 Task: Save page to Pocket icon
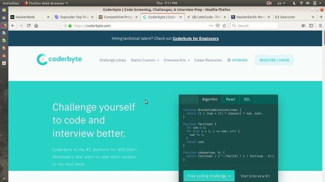pyautogui.click(x=218, y=26)
